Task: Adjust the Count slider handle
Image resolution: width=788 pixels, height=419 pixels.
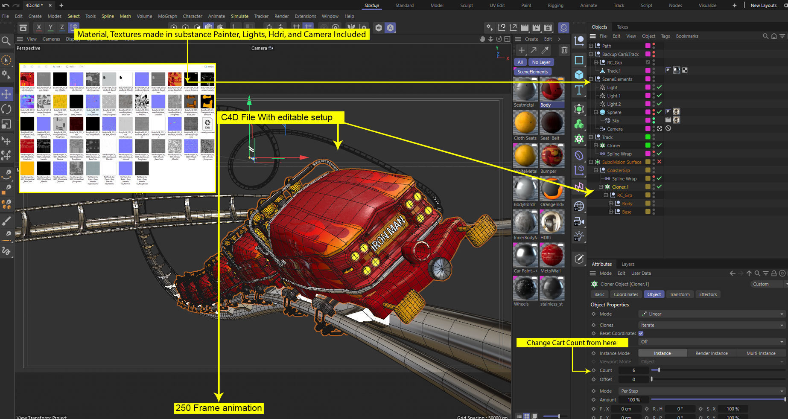Action: pos(659,370)
